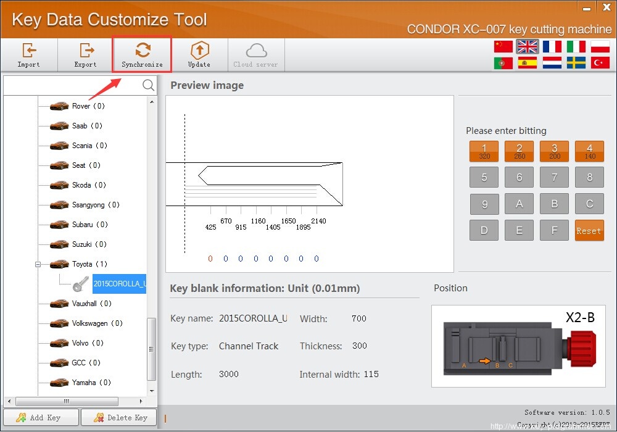Image resolution: width=617 pixels, height=432 pixels.
Task: Click the grey bitting button 5
Action: click(x=484, y=177)
